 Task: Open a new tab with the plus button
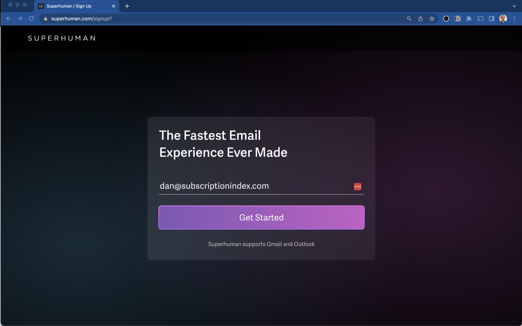(127, 6)
